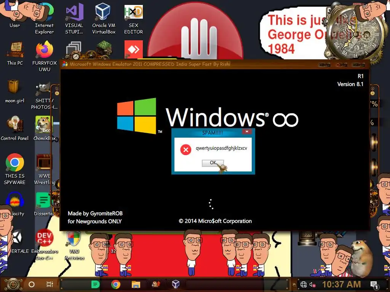The image size is (390, 292).
Task: Open network globe icon in system tray
Action: 304,284
